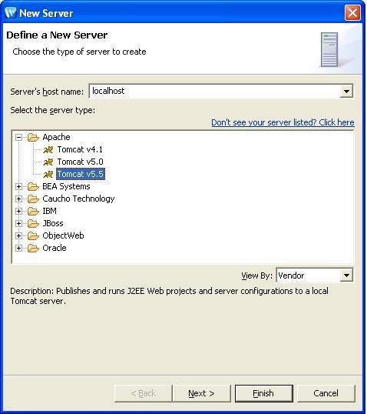367x414 pixels.
Task: Open the 'Don't see your server listed?' link
Action: click(283, 122)
